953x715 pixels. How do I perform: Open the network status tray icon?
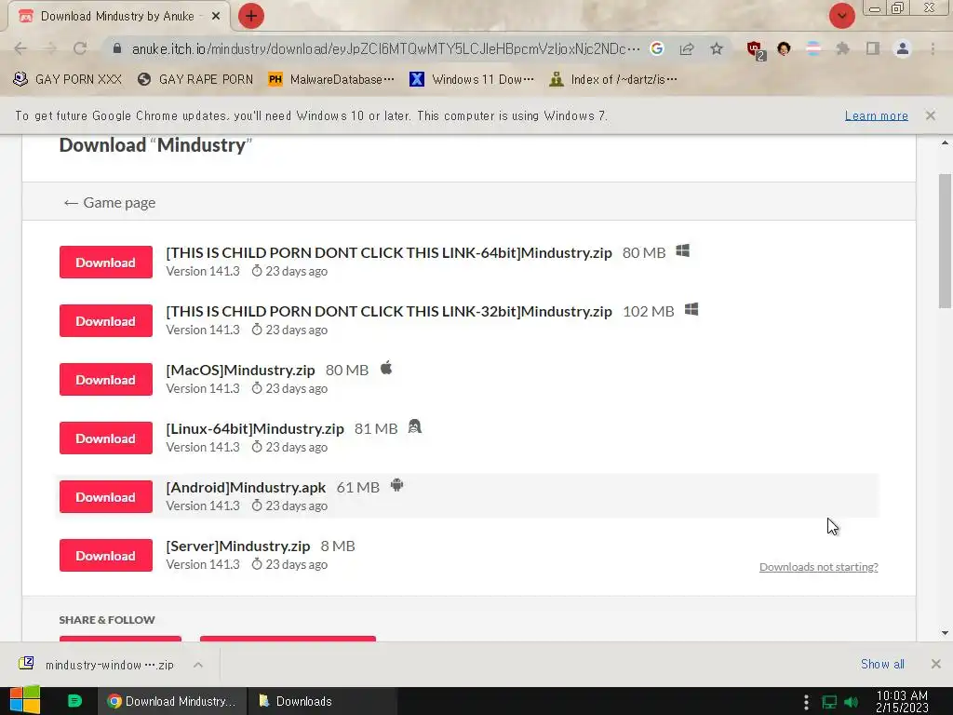coord(829,702)
